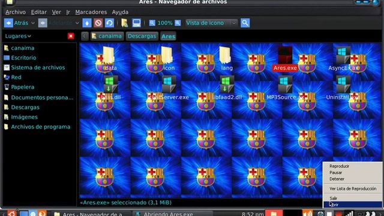Image resolution: width=384 pixels, height=216 pixels.
Task: Open the Archivo menu
Action: [16, 12]
